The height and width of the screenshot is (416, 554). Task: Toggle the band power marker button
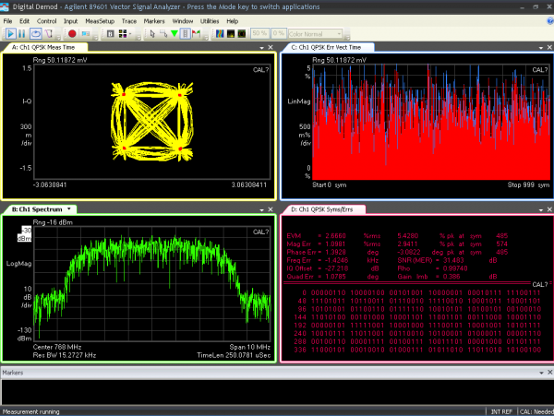tap(187, 33)
